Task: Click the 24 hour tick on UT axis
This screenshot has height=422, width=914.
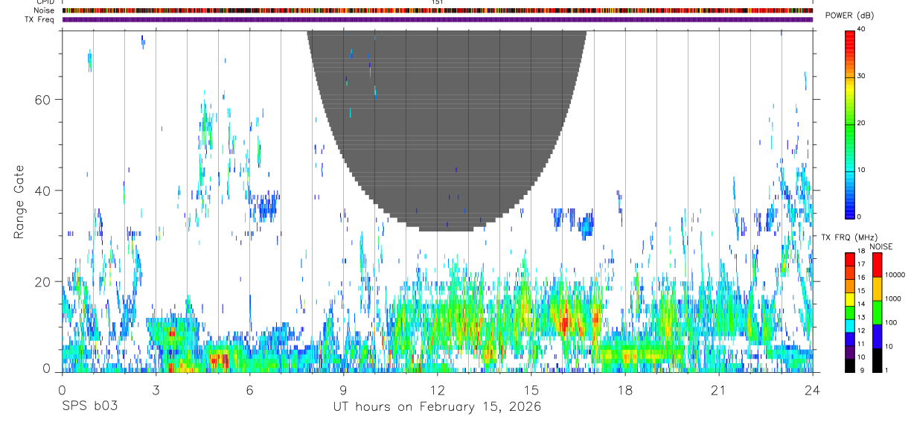Action: tap(813, 390)
